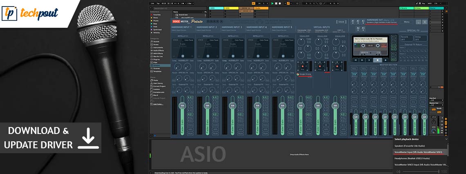The width and height of the screenshot is (466, 174).
Task: Click the download arrow icon on banner
Action: pos(88,138)
